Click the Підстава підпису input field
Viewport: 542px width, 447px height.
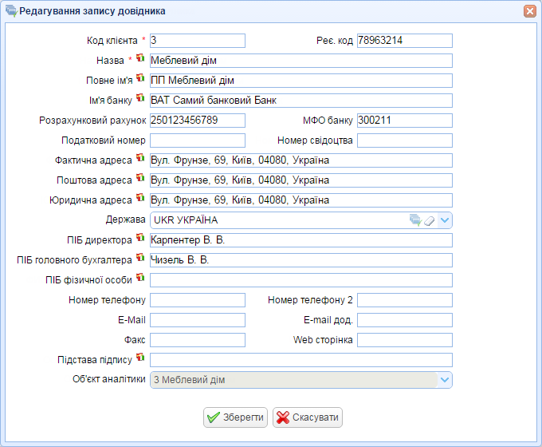pos(301,360)
